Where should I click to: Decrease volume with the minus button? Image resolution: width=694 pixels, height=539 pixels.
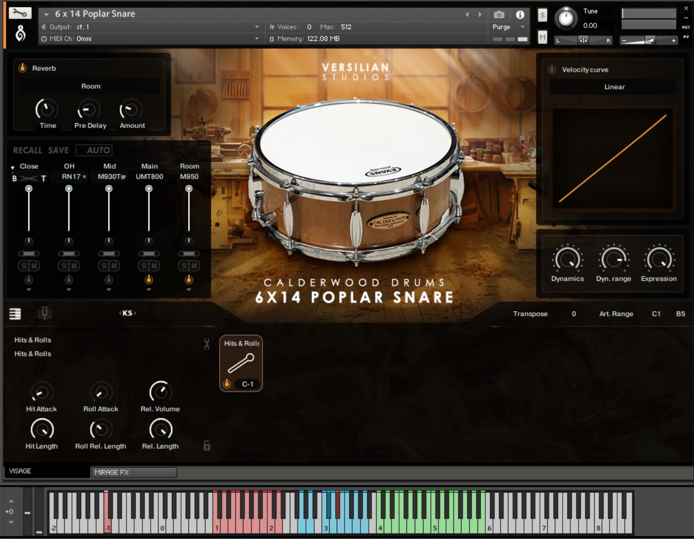tap(624, 40)
